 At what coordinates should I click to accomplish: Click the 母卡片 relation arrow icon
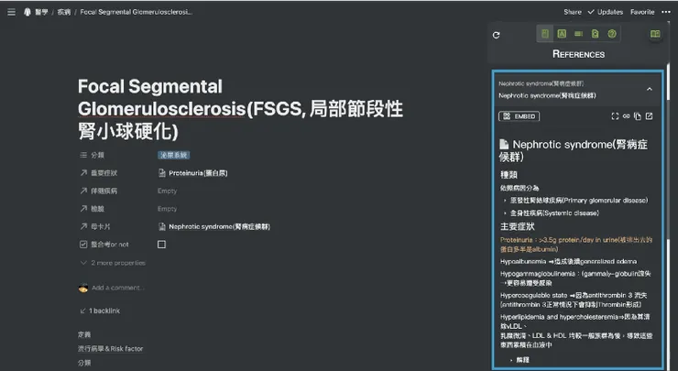point(83,226)
